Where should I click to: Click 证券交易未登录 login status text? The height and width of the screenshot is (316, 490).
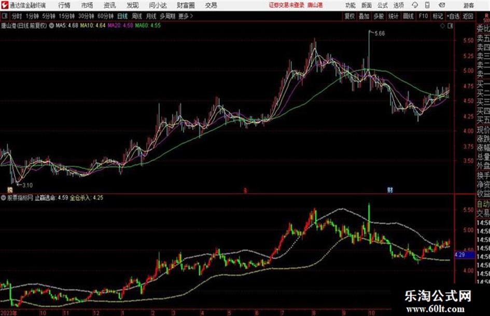click(287, 5)
